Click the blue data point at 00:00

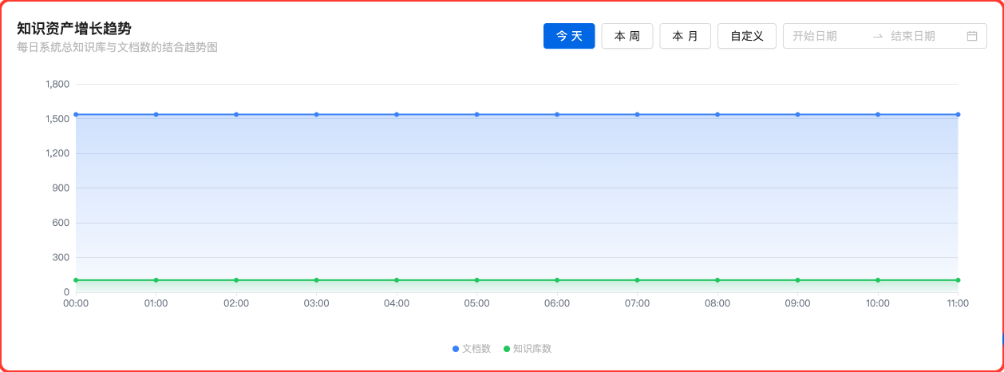click(76, 114)
